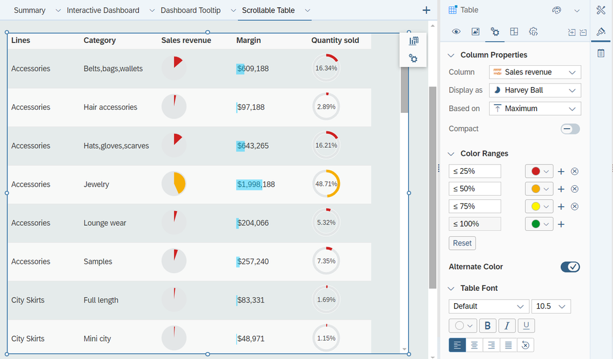Center align table text
This screenshot has width=613, height=359.
474,345
